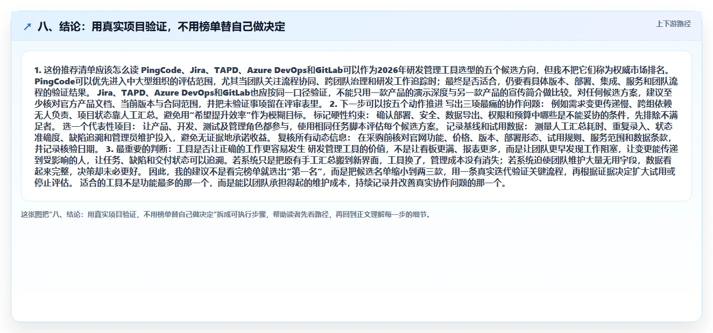Screen dimensions: 713x333
Task: Click the heading 八、结论：用真实项目验证
Action: click(x=161, y=27)
